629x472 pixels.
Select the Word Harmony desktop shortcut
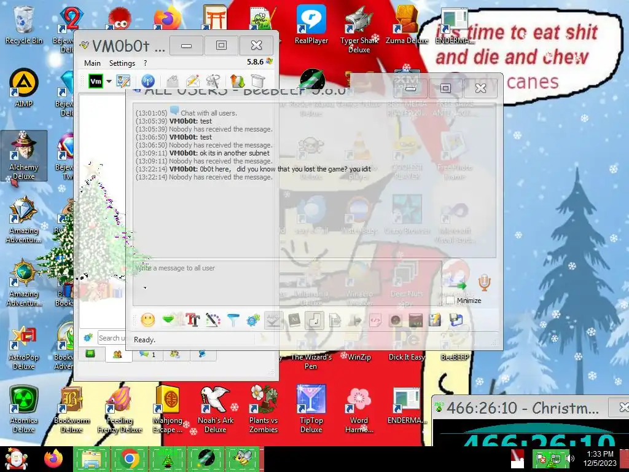click(359, 409)
